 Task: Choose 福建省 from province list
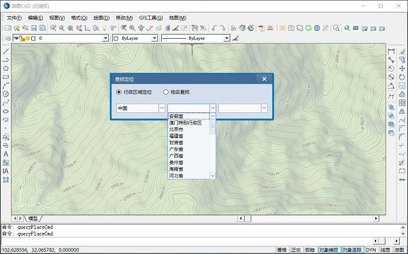[188, 136]
